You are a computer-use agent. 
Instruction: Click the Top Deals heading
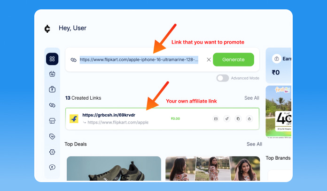(x=76, y=144)
